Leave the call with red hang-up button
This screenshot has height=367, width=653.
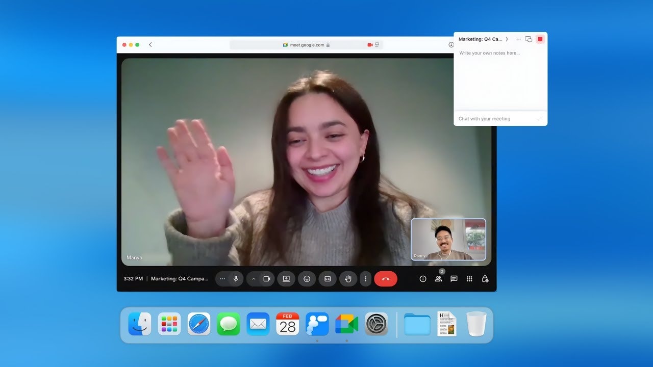385,279
